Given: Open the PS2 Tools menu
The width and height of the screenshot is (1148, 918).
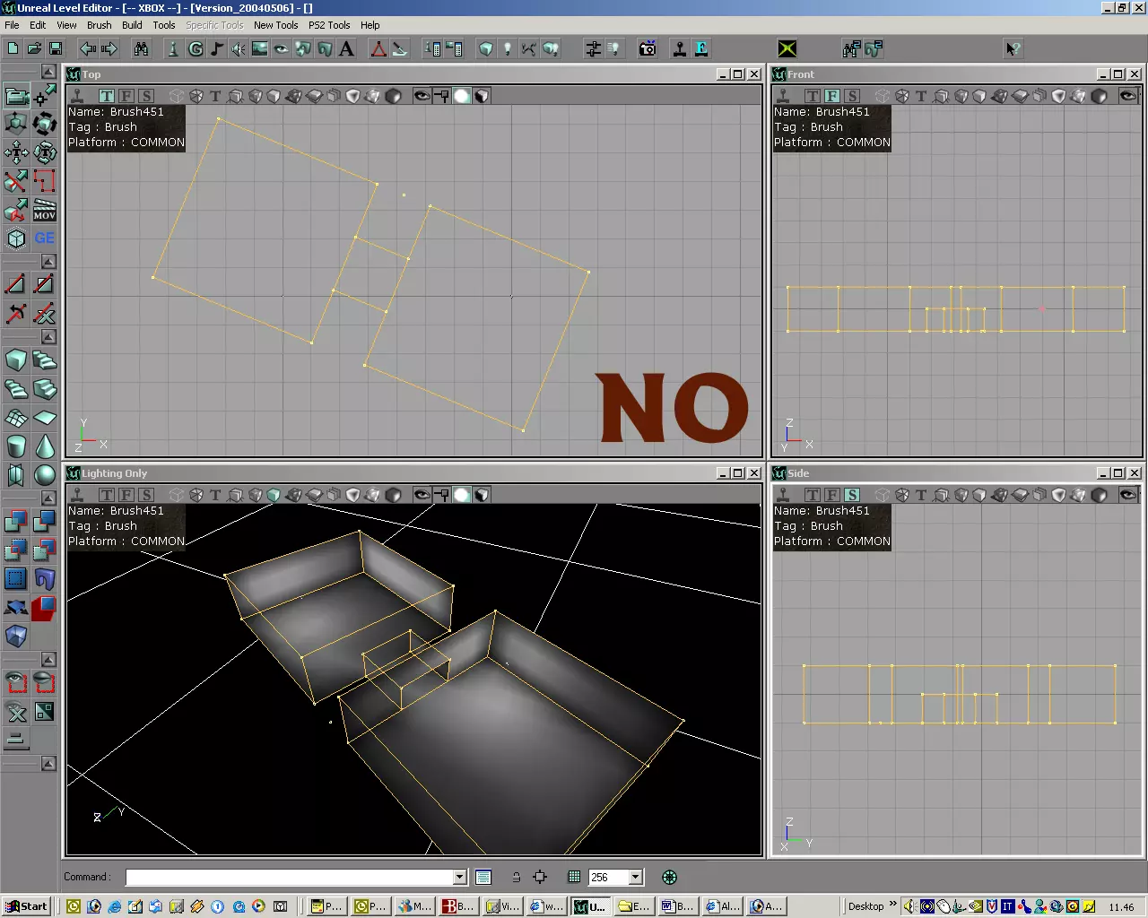Looking at the screenshot, I should click(x=329, y=25).
